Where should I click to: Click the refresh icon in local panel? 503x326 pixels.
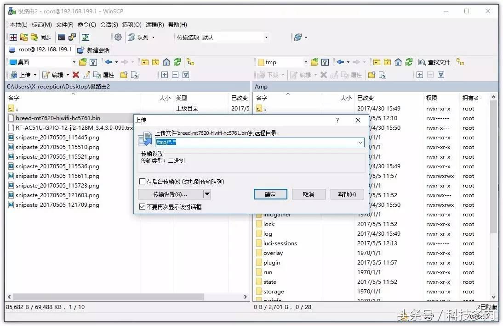pos(177,62)
